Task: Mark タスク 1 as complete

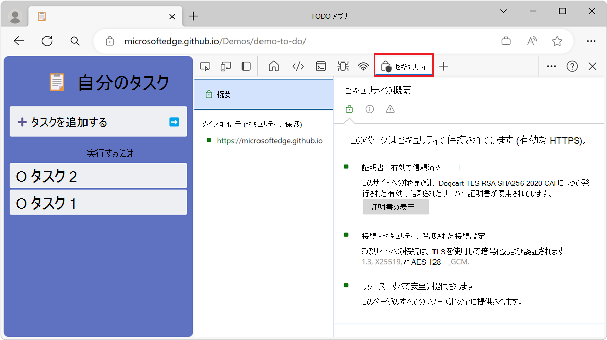Action: (21, 203)
